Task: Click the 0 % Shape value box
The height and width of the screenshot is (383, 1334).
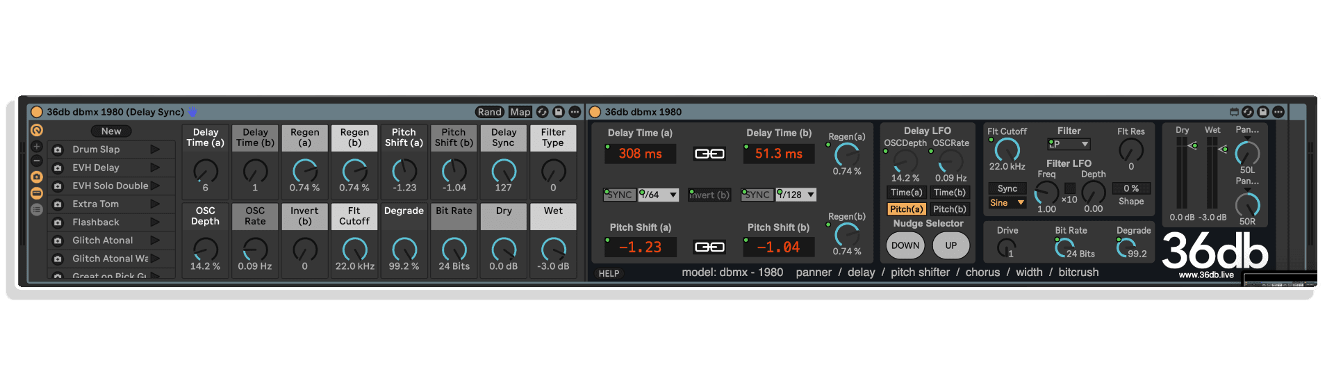Action: [x=1131, y=188]
